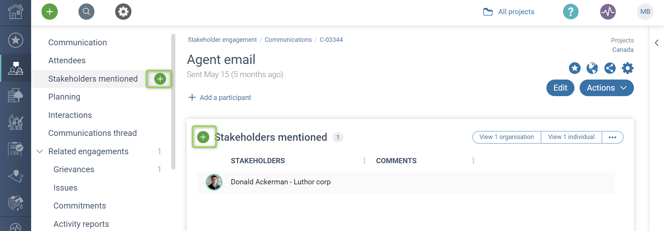
Task: Open Donald Ackerman's avatar thumbnail
Action: [x=214, y=182]
